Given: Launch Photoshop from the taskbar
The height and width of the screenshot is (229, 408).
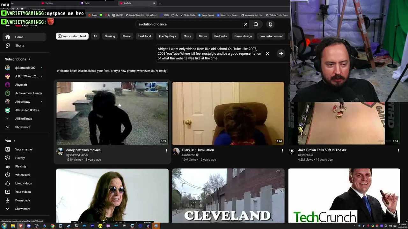Looking at the screenshot, I should click(84, 226).
